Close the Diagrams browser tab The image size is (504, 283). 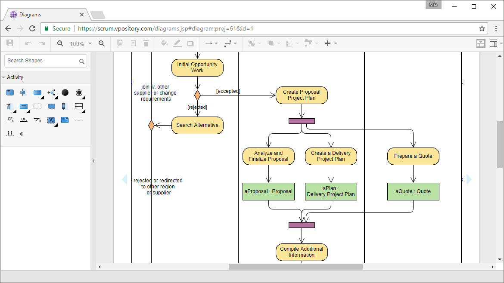click(82, 15)
